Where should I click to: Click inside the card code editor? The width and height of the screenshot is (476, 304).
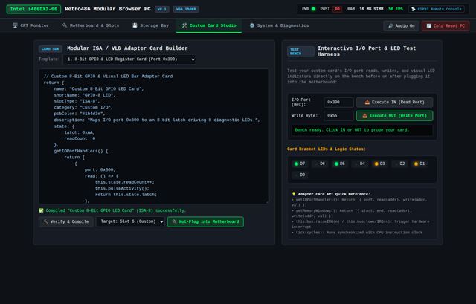coord(154,136)
